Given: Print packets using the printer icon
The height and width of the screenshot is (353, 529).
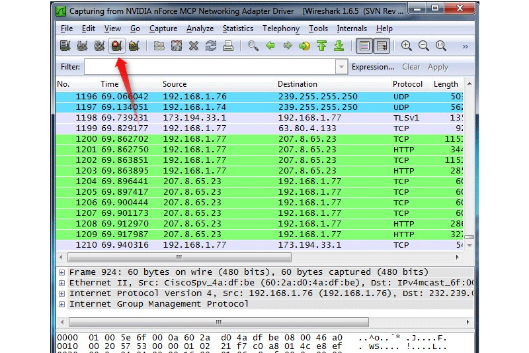Looking at the screenshot, I should (x=228, y=46).
